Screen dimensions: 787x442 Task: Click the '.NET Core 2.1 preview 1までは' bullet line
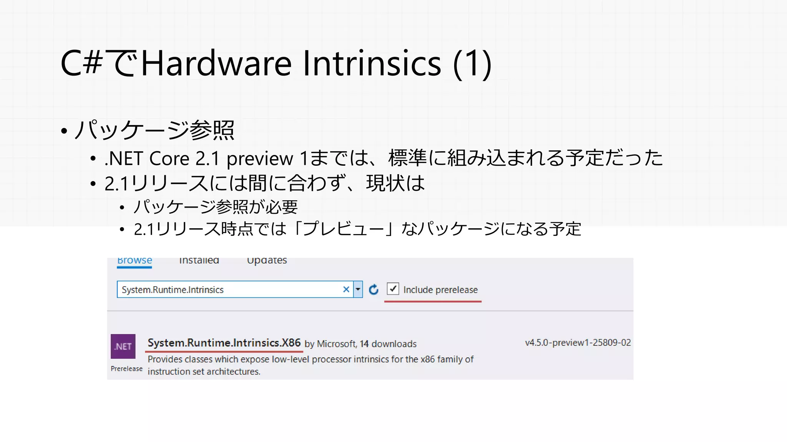[x=384, y=158]
